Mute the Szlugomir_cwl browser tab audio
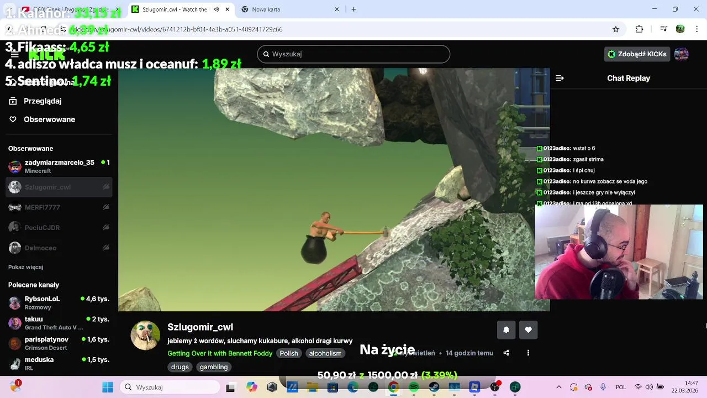Viewport: 707px width, 398px height. coord(216,9)
